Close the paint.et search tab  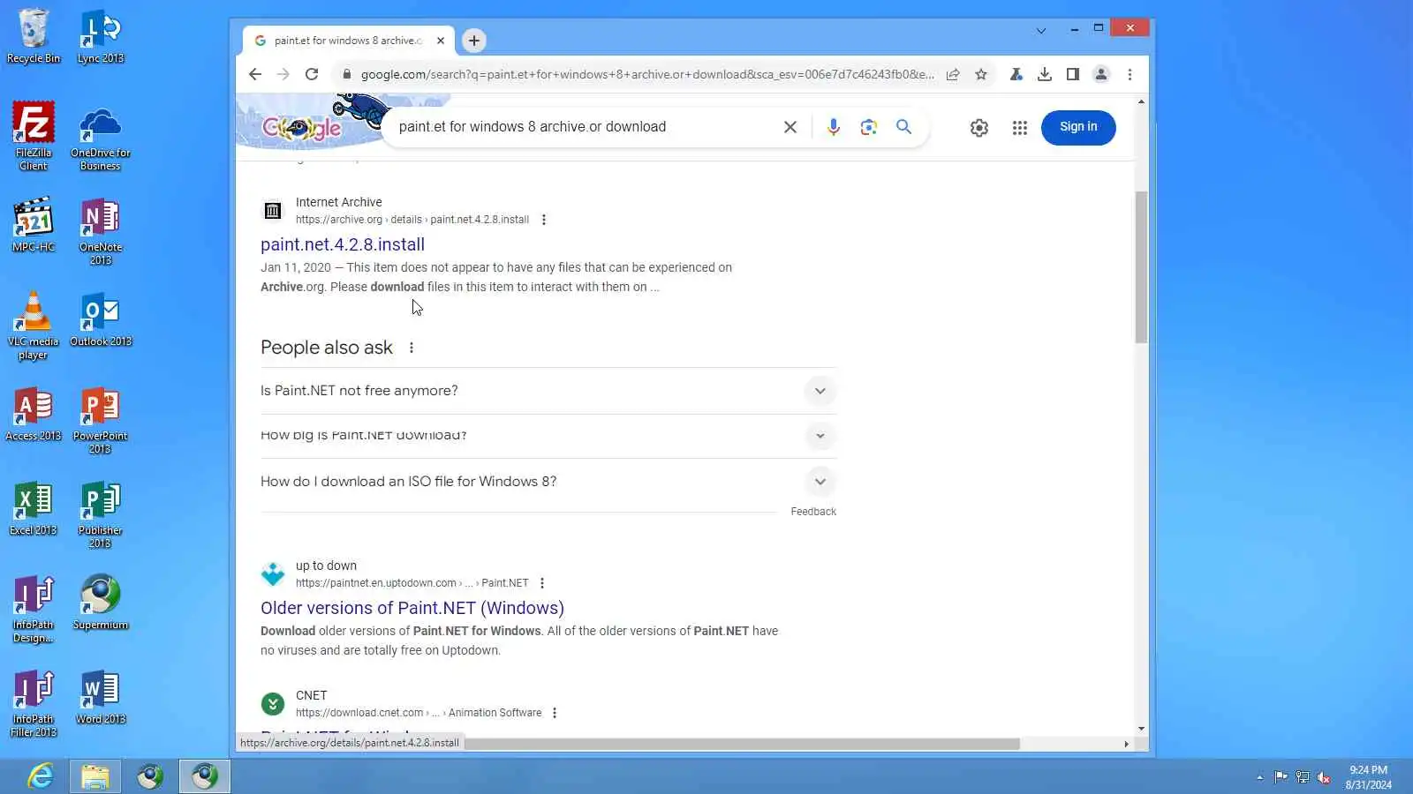click(x=441, y=41)
